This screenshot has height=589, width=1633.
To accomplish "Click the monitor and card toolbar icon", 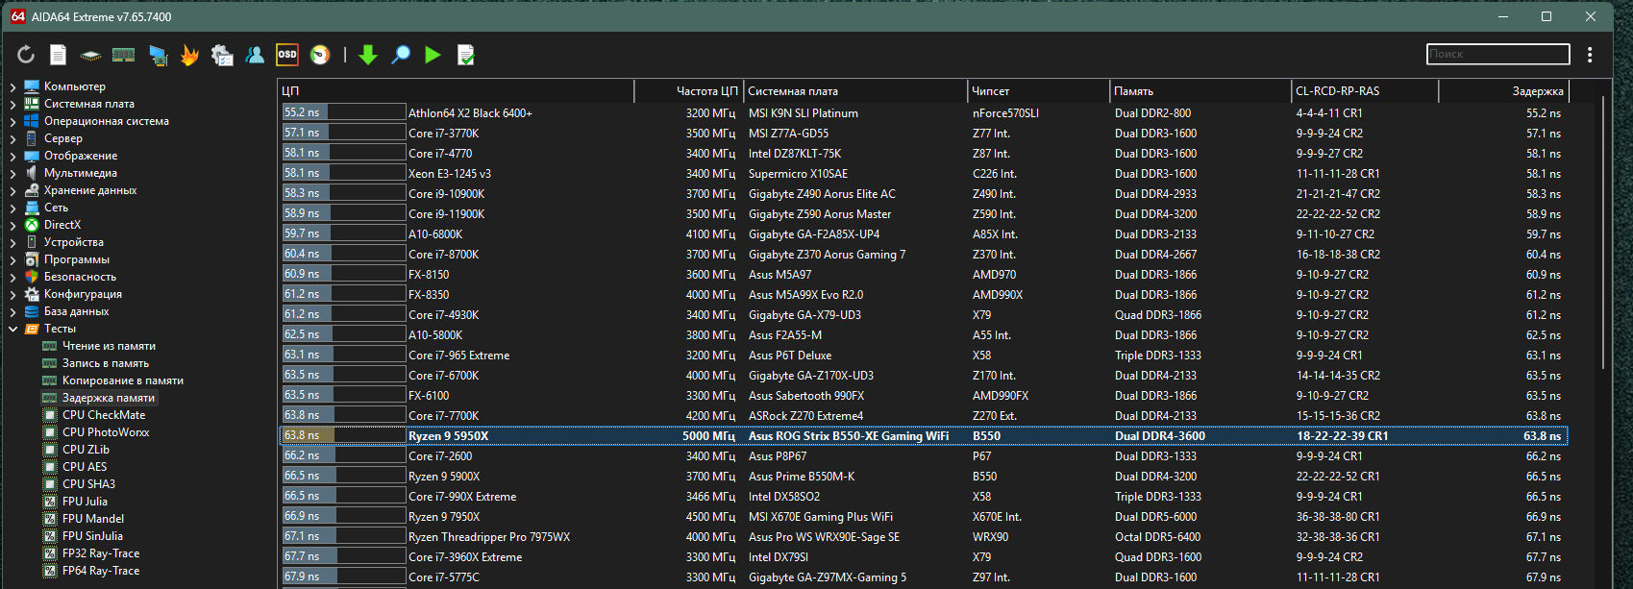I will pos(158,55).
